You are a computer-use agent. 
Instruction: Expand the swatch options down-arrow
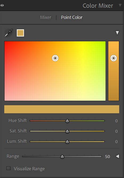pos(117,33)
